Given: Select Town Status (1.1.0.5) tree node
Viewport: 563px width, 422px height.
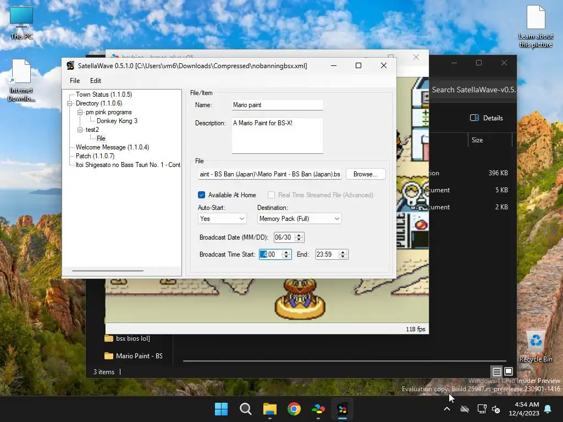Looking at the screenshot, I should tap(104, 95).
